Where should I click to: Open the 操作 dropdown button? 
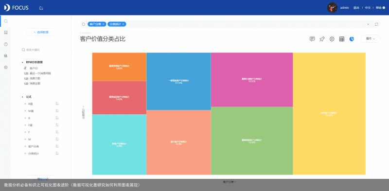pyautogui.click(x=371, y=39)
